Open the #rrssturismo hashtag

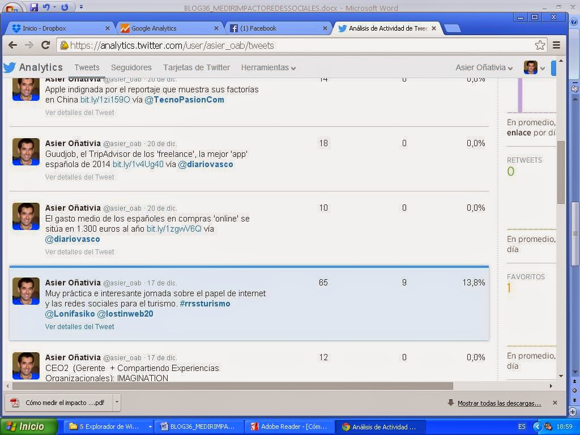205,304
